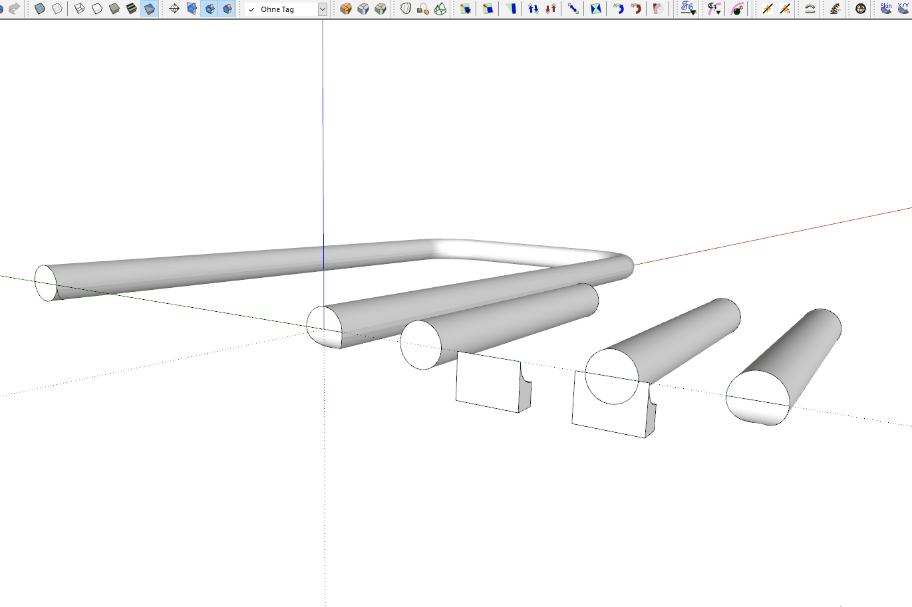The width and height of the screenshot is (912, 607).
Task: Toggle X-ray transparency mode
Action: [40, 9]
